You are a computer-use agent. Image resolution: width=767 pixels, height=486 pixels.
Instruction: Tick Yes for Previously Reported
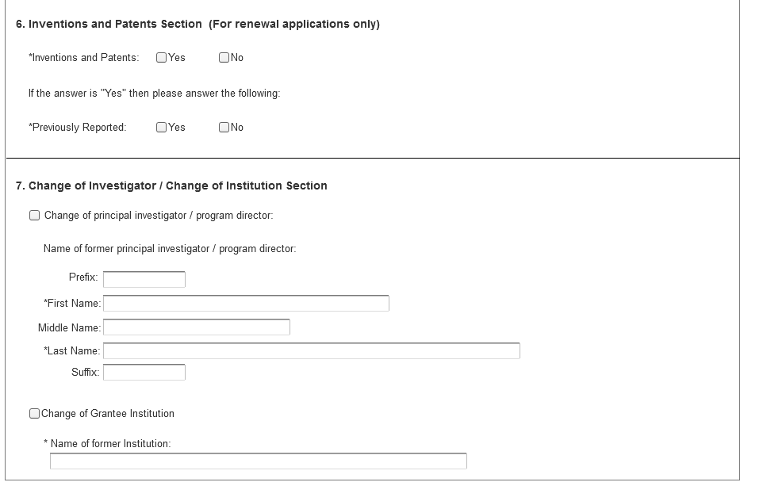click(x=162, y=127)
